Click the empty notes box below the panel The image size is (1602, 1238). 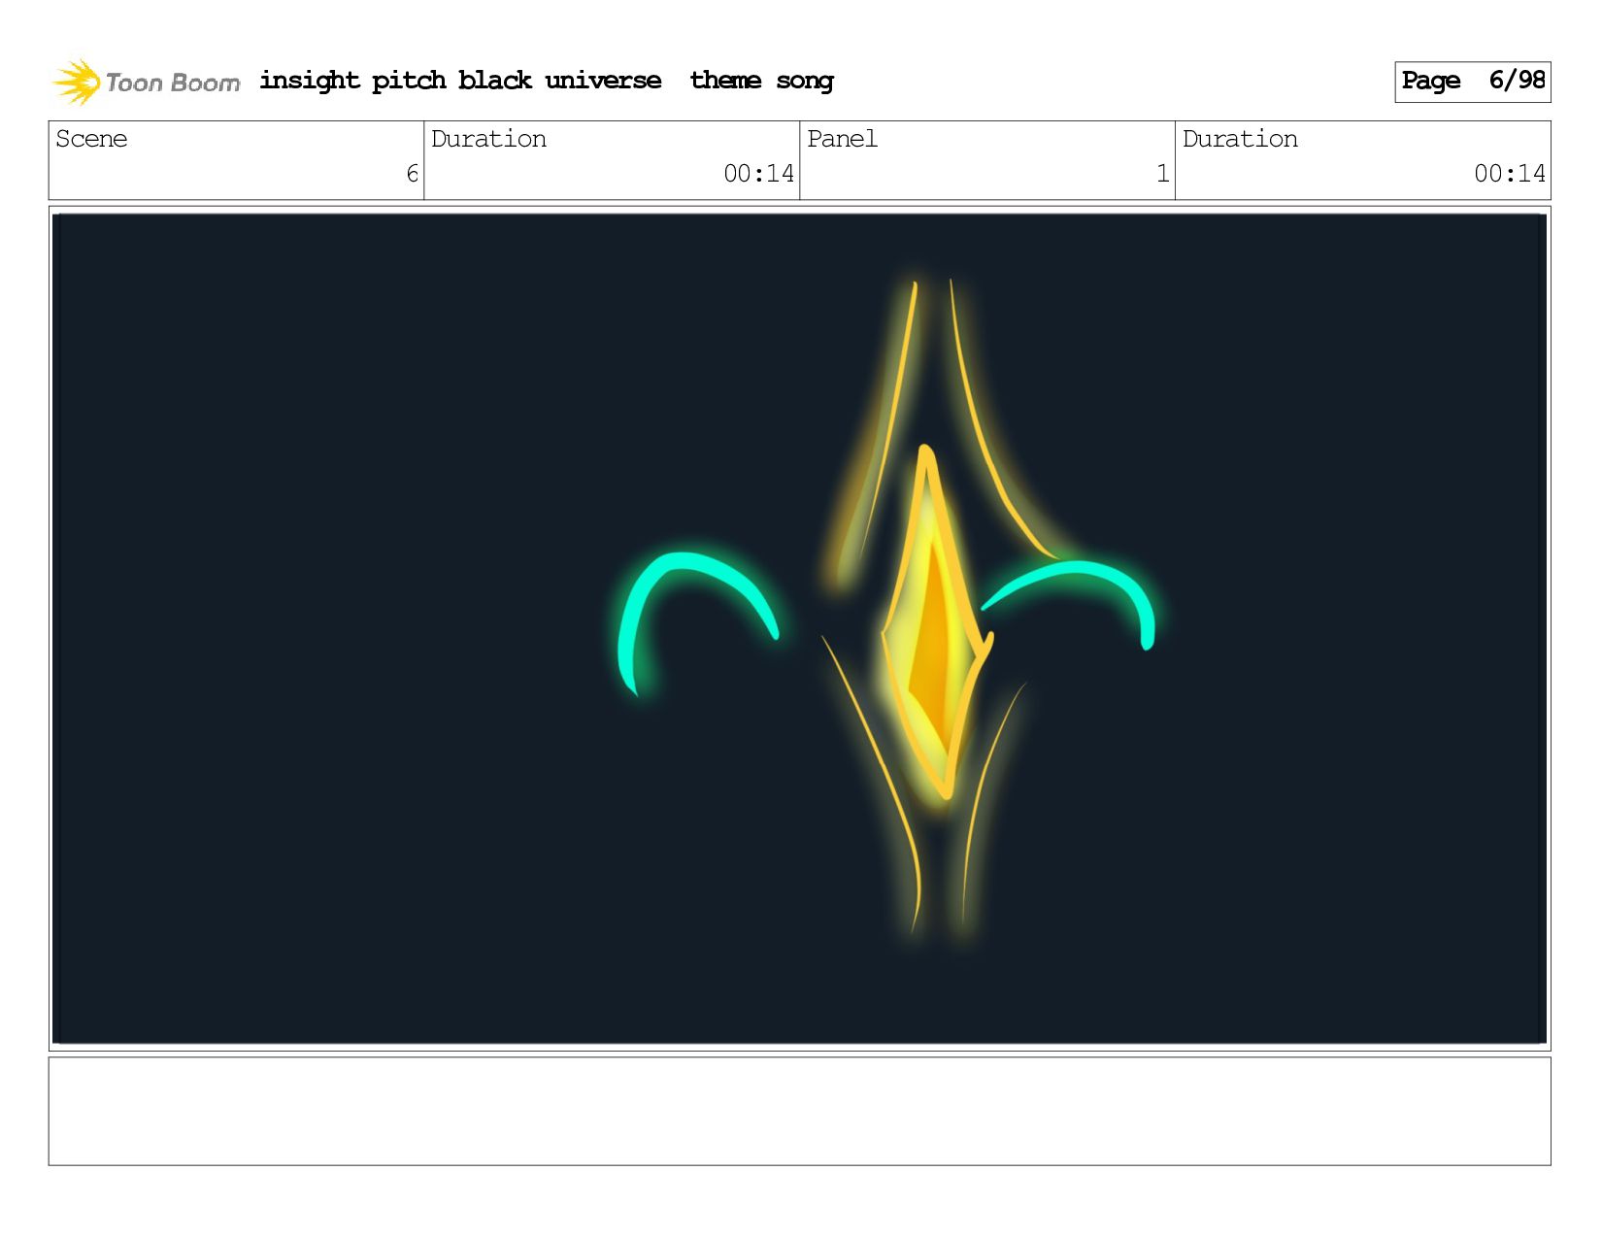pyautogui.click(x=800, y=1111)
